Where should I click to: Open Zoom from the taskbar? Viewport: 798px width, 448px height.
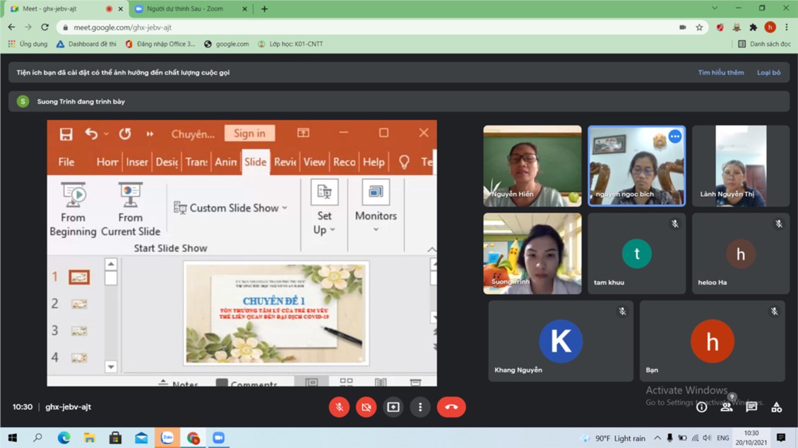click(x=219, y=438)
